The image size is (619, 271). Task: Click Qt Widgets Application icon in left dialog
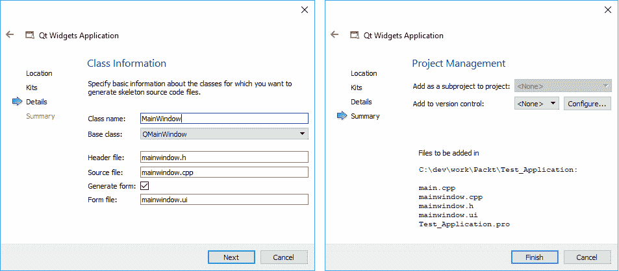pos(29,36)
